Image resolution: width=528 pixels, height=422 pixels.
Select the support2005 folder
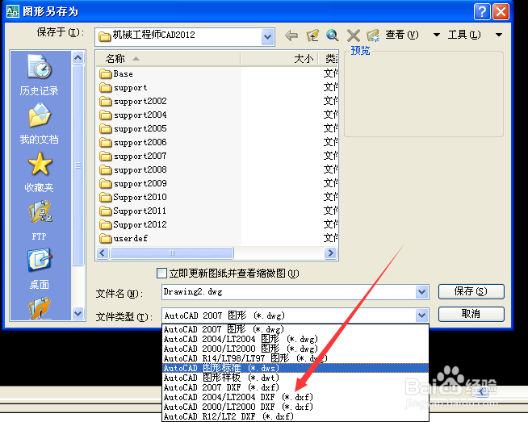pyautogui.click(x=133, y=129)
